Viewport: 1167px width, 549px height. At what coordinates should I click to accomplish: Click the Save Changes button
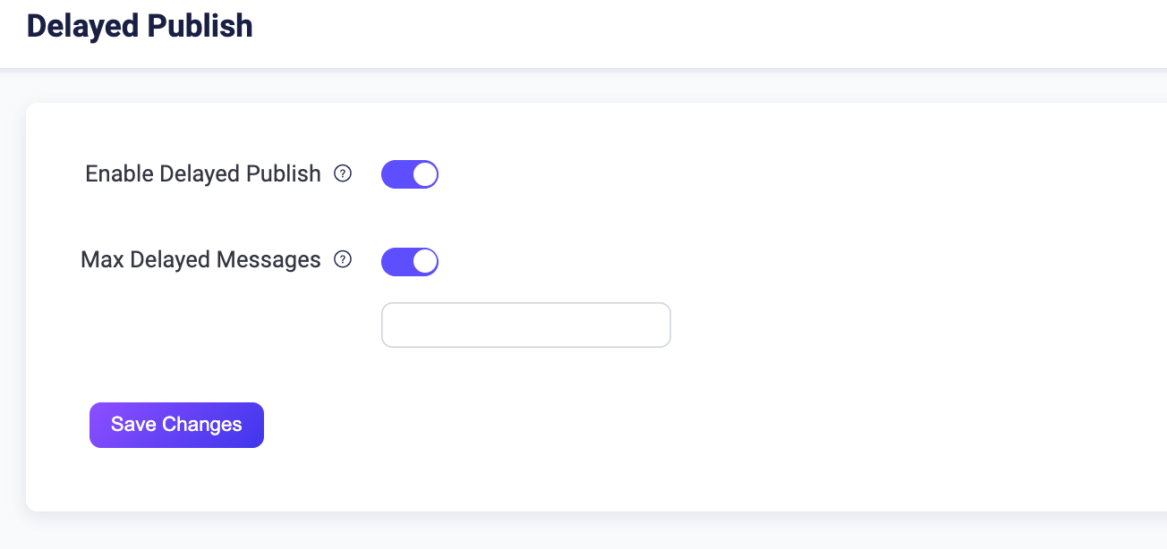[176, 425]
